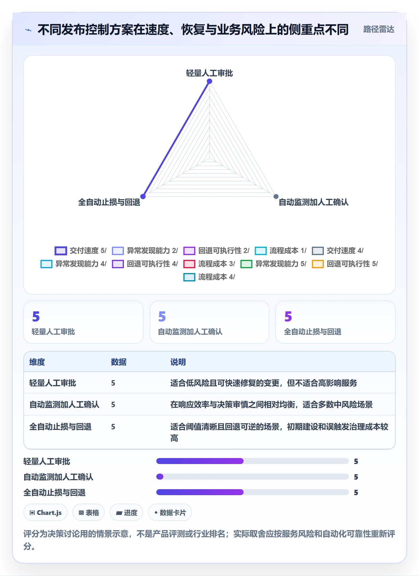Image resolution: width=419 pixels, height=576 pixels.
Task: Hide the 回退可执行性 2/ legend series
Action: pyautogui.click(x=216, y=251)
